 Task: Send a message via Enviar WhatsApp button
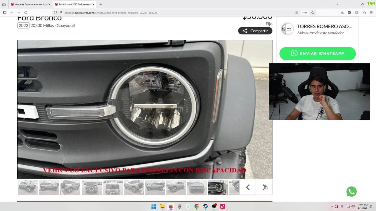click(318, 54)
